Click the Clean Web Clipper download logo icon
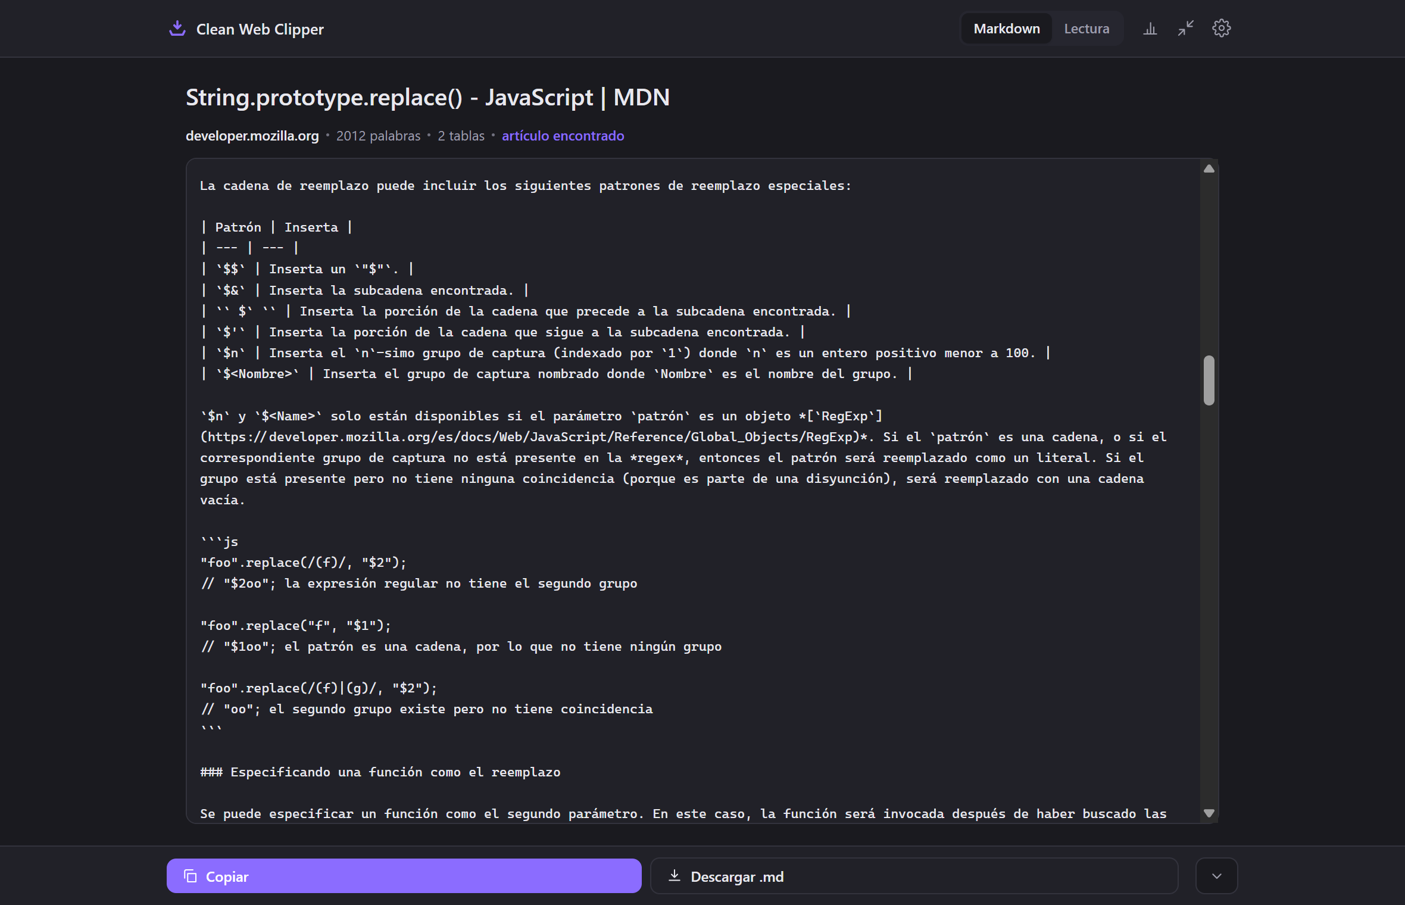The width and height of the screenshot is (1405, 905). [x=177, y=29]
